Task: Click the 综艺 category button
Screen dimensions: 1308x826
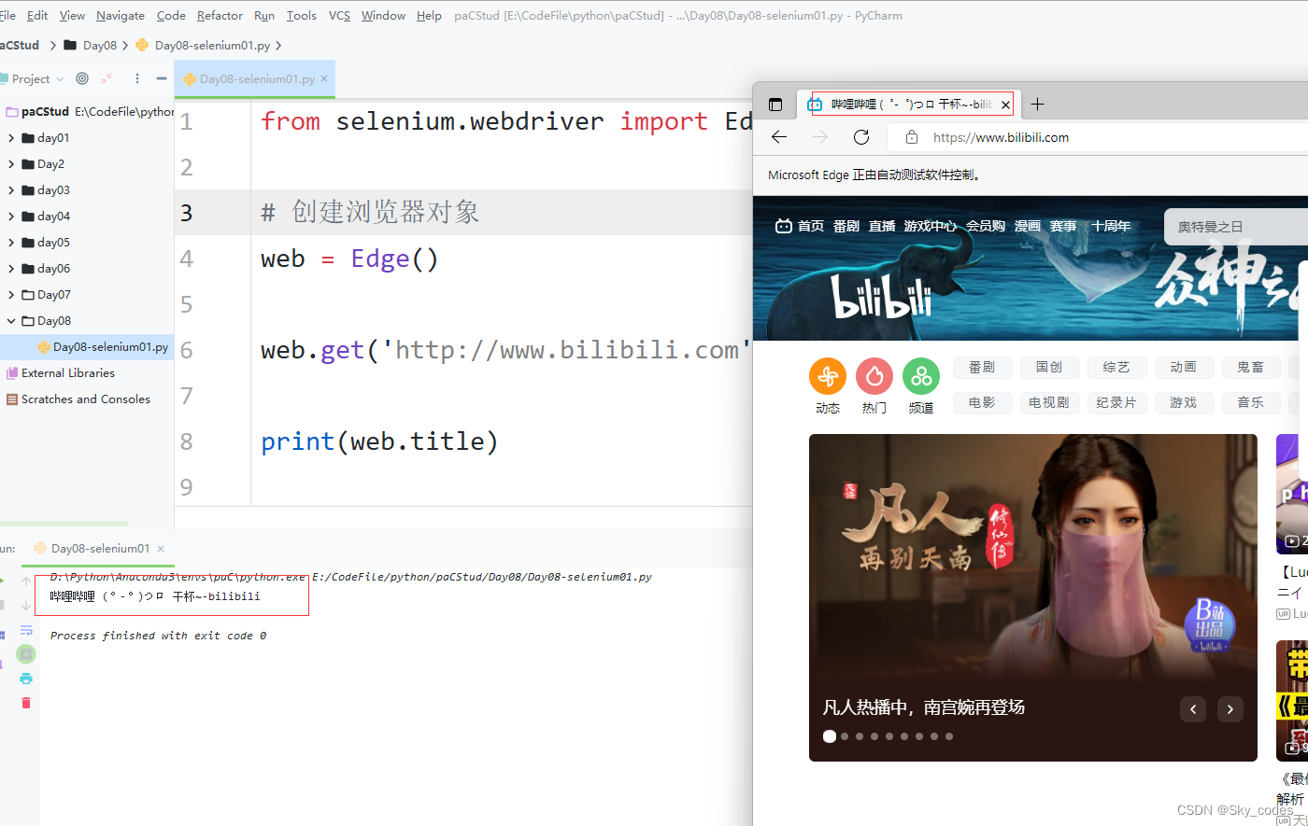Action: click(x=1116, y=368)
